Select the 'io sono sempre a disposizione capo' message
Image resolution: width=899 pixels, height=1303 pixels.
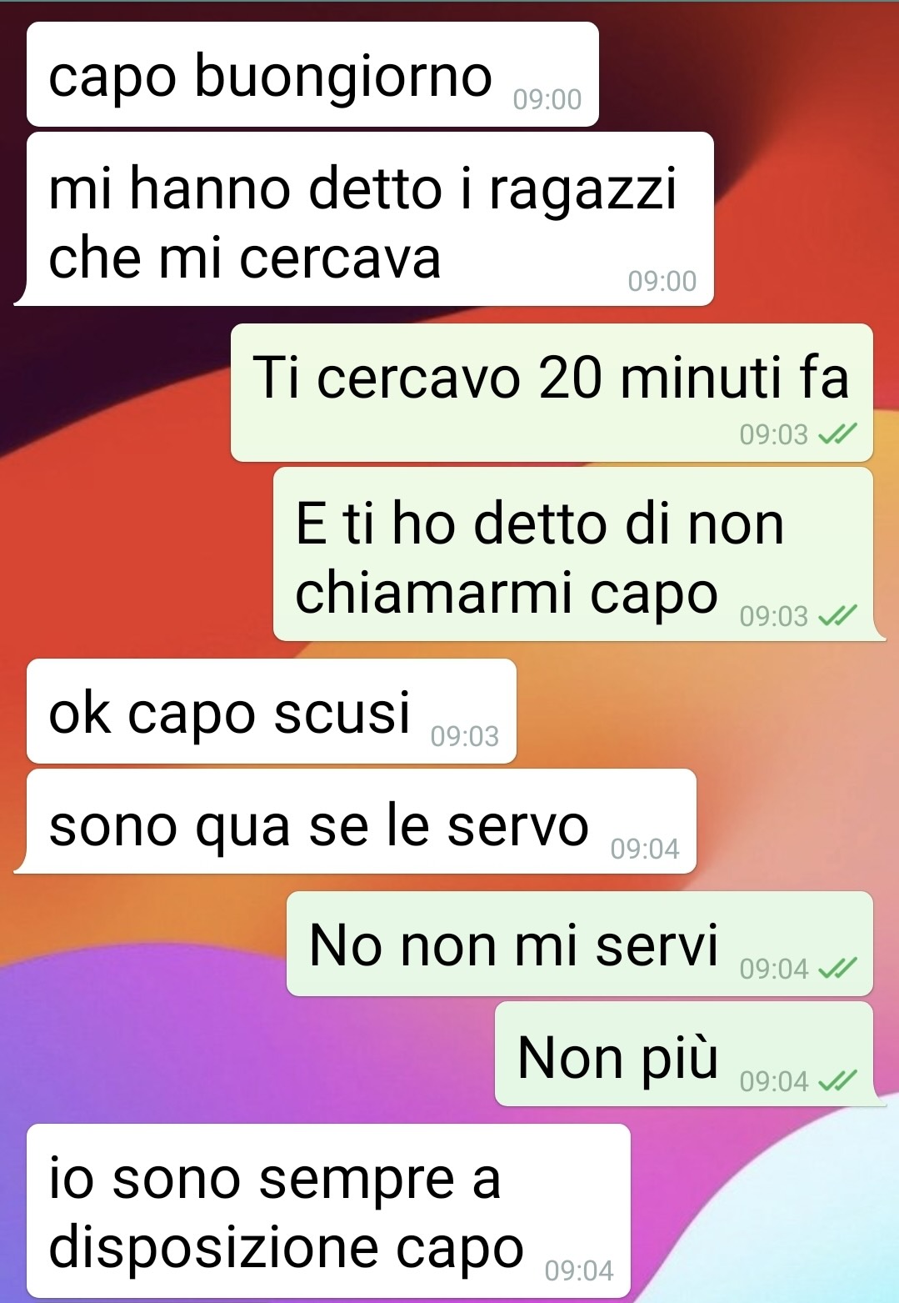[x=328, y=1210]
